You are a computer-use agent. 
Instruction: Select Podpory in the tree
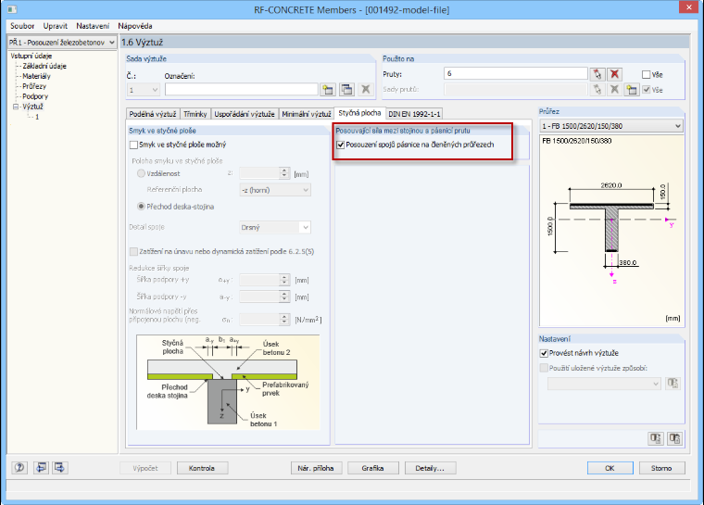(x=35, y=96)
